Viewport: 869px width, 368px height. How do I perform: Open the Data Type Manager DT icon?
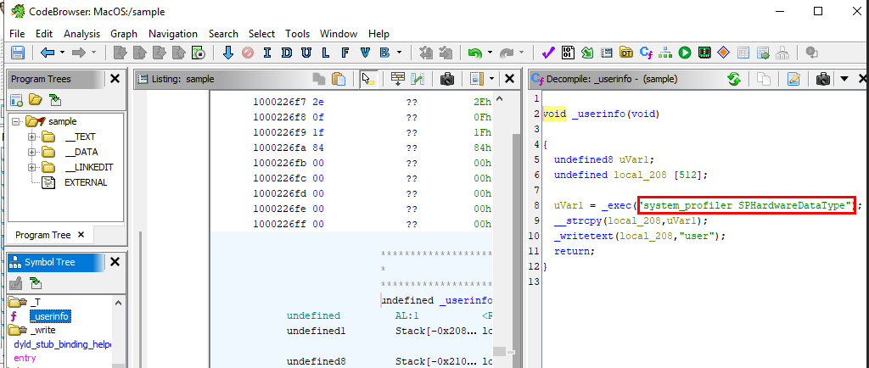pos(626,53)
